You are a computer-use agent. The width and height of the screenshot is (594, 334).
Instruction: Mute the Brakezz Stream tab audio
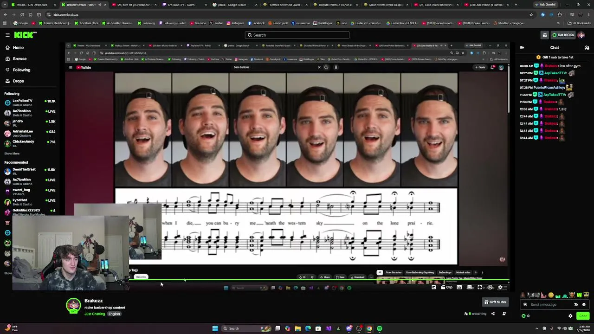(100, 5)
